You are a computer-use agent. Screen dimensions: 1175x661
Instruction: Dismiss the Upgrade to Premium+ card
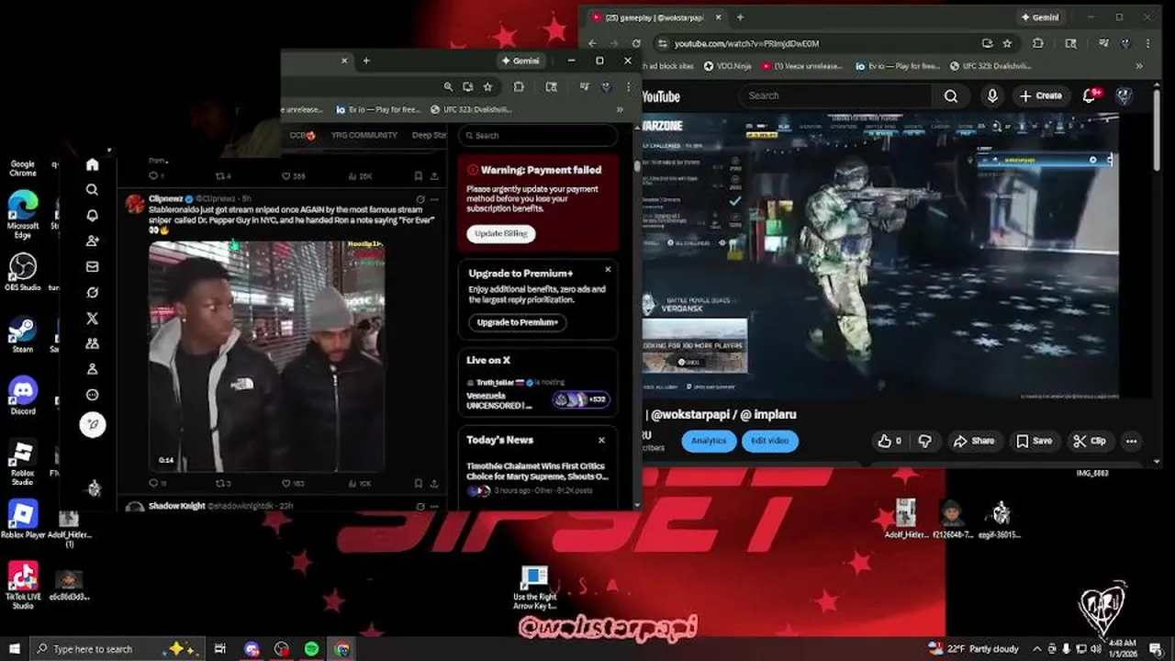point(608,270)
